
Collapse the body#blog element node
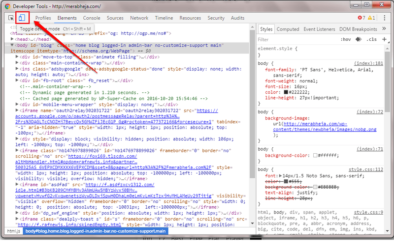(12, 45)
